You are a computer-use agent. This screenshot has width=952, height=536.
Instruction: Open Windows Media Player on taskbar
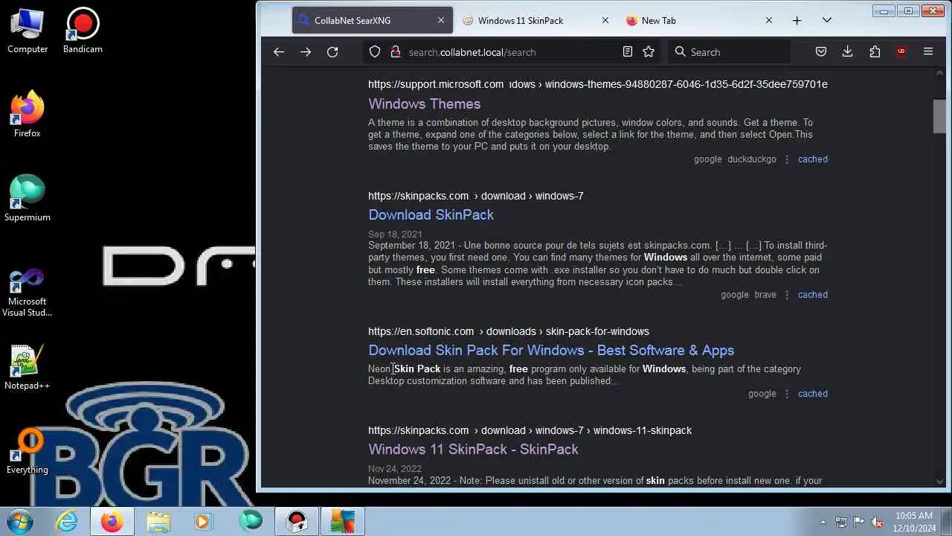point(202,521)
